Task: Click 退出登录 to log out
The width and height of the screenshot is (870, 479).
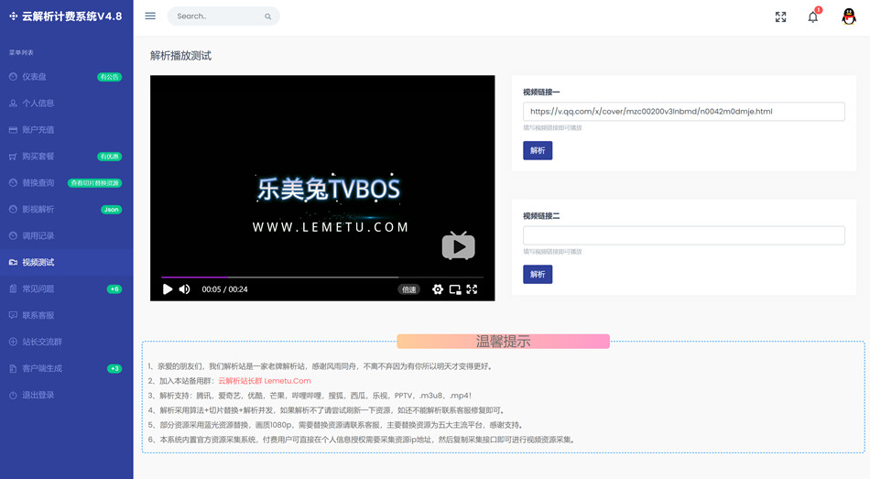Action: point(67,395)
